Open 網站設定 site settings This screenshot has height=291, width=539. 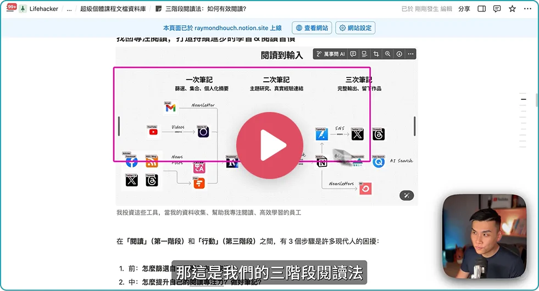[x=355, y=28]
